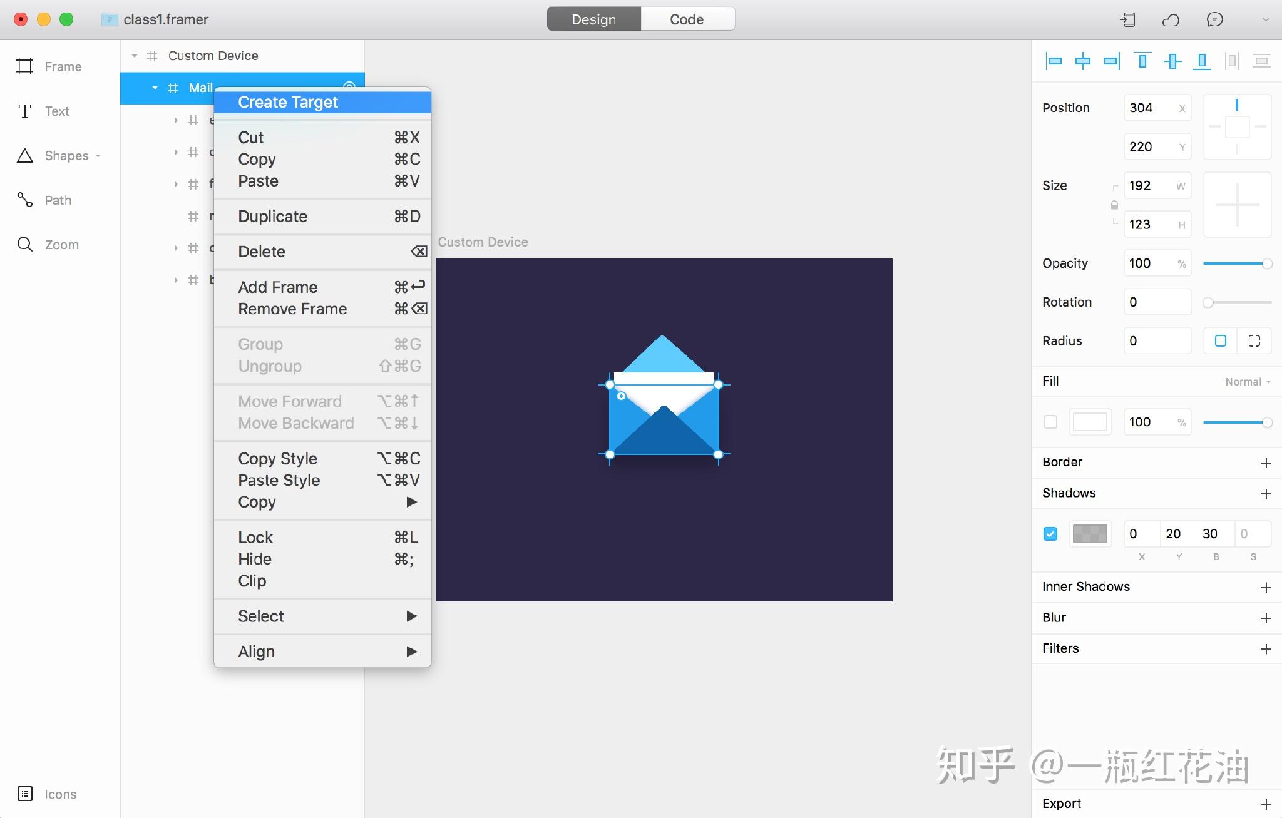
Task: Uncheck the shadow enabled checkbox
Action: [x=1050, y=534]
